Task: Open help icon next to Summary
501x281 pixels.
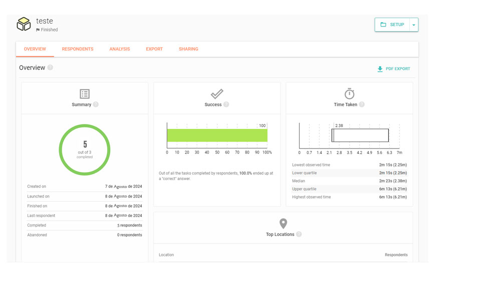Action: [x=96, y=104]
